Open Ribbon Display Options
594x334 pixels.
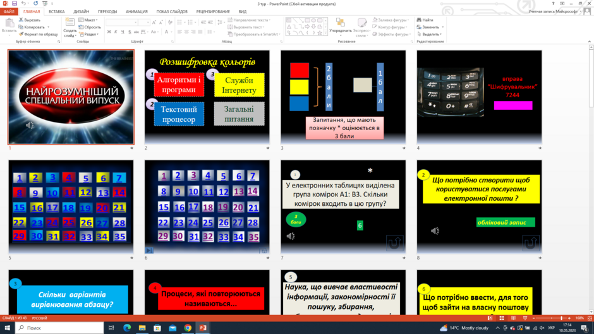[562, 3]
